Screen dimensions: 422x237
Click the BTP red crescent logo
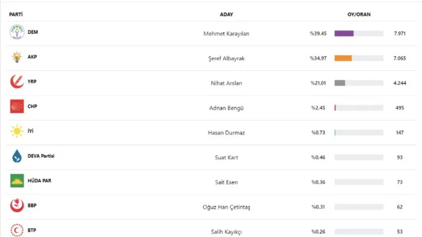tap(17, 230)
